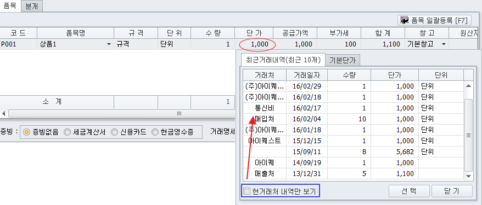This screenshot has width=482, height=205.
Task: Click the 공급가액 column header
Action: coord(295,33)
